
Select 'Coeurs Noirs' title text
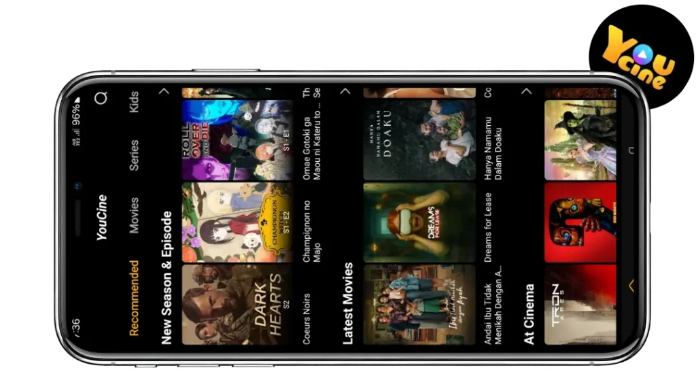pos(307,318)
